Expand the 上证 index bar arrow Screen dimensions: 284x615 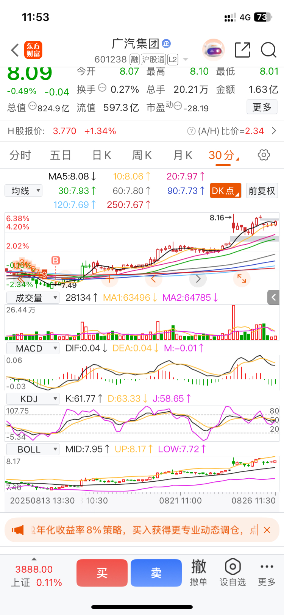[34, 559]
